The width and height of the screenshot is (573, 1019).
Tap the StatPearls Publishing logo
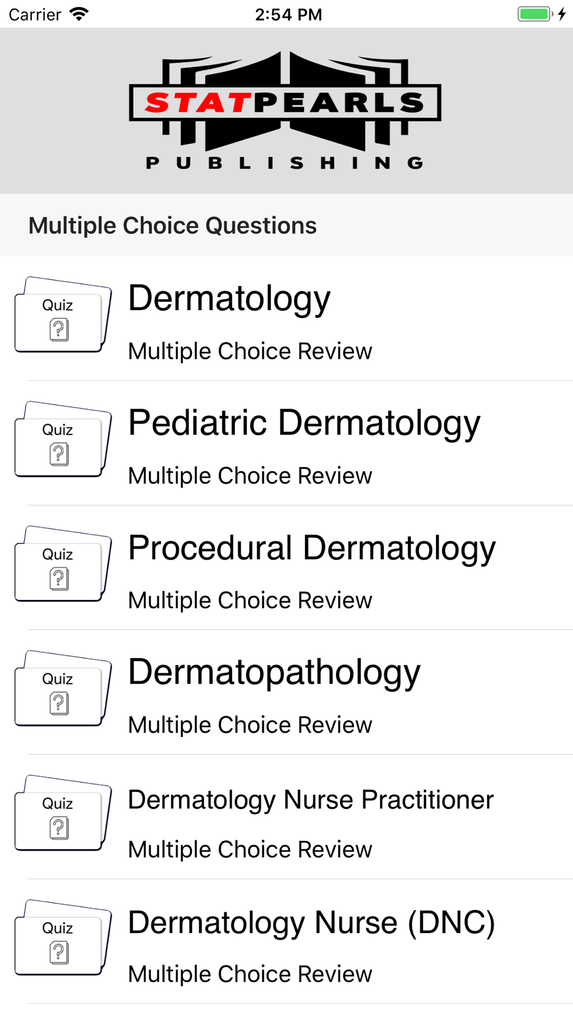pos(285,111)
